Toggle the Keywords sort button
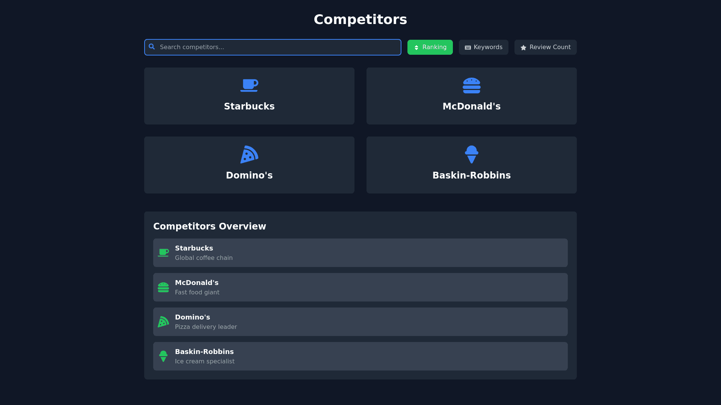721x405 pixels. pos(483,47)
